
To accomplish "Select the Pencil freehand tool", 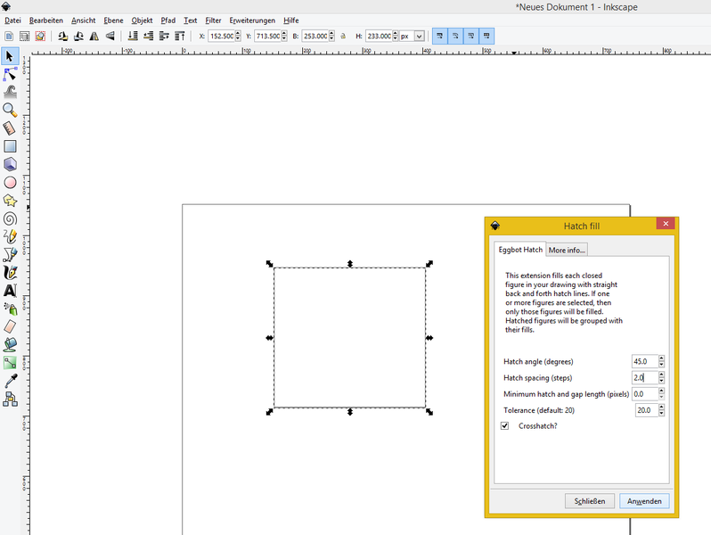I will [10, 236].
